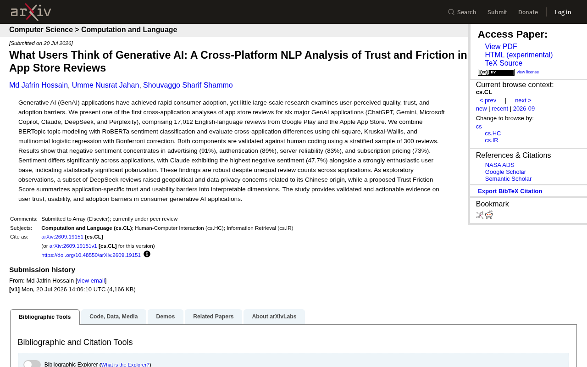The image size is (587, 367).
Task: Toggle the Bibliographic Explorer switch
Action: 32,364
